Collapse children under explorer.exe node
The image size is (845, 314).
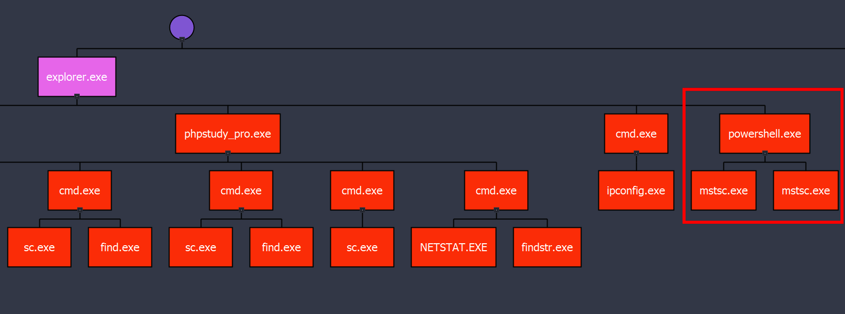coord(77,96)
